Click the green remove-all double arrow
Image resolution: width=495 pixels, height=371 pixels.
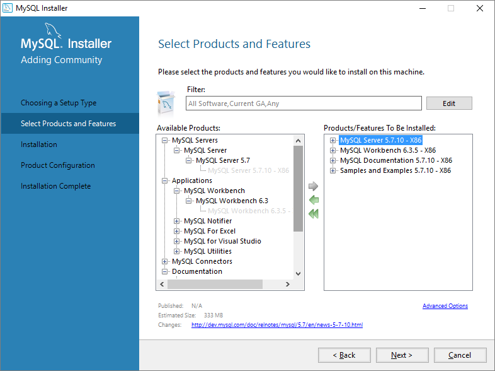click(314, 214)
